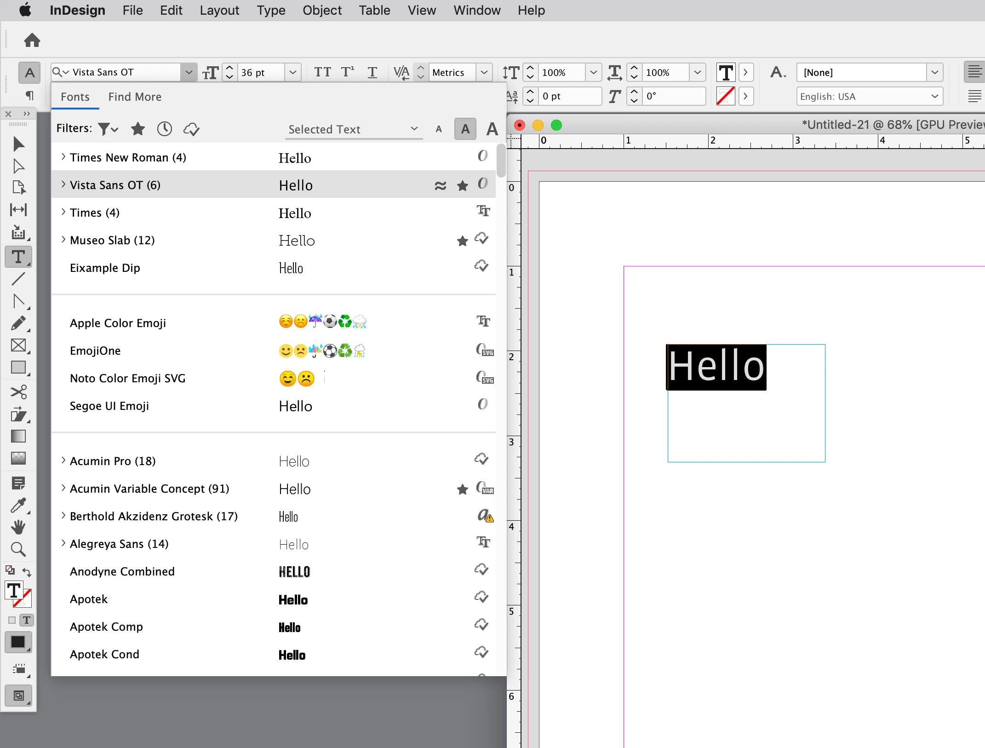Image resolution: width=985 pixels, height=748 pixels.
Task: Select the Pencil tool
Action: tap(18, 323)
